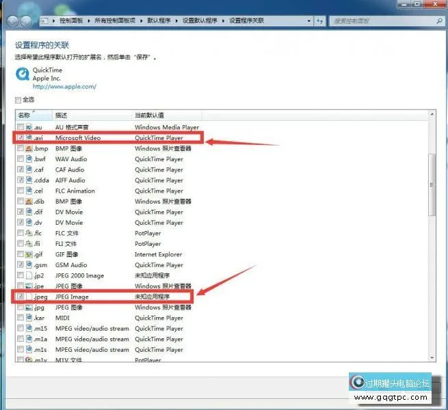The image size is (448, 410).
Task: Select the 'Windows Media Player' default value cell
Action: (x=167, y=127)
